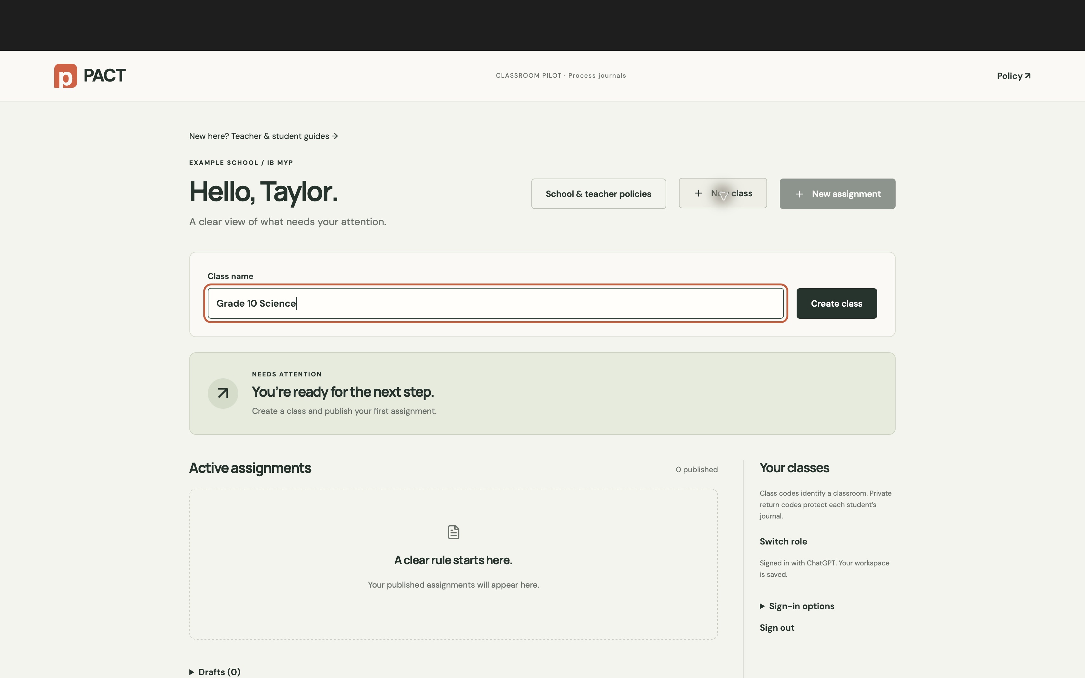Click the New assignment button
This screenshot has height=678, width=1085.
pos(837,194)
